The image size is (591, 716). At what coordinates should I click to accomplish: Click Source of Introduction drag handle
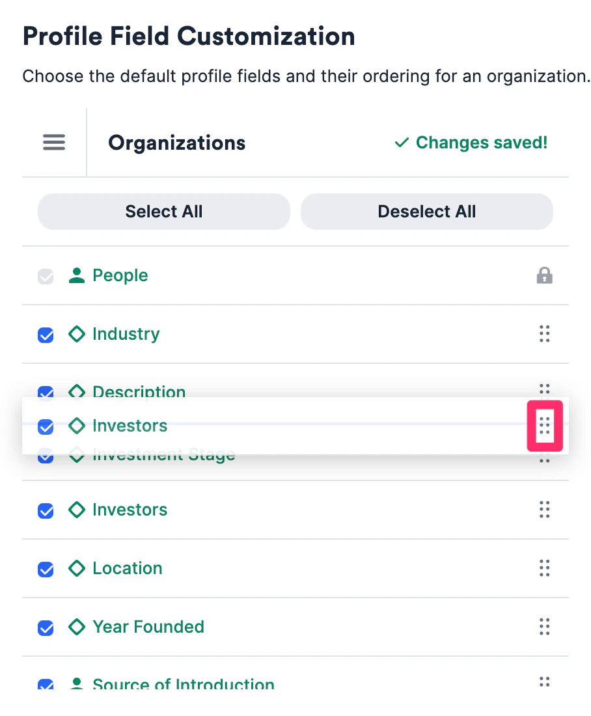tap(544, 682)
